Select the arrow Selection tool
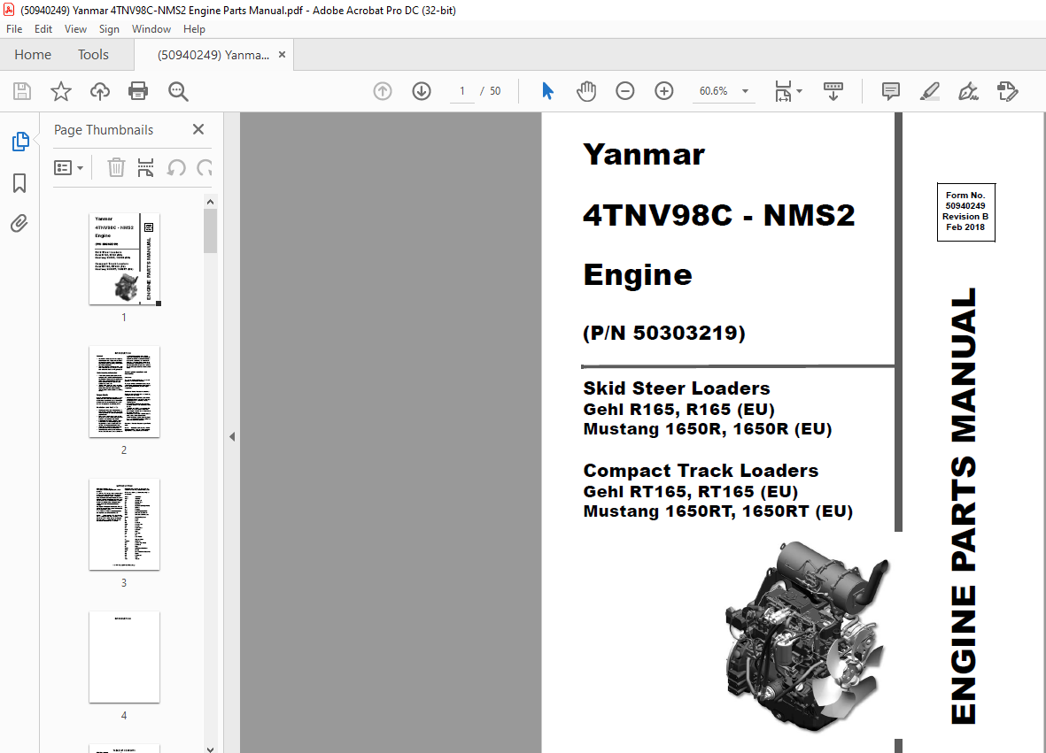 tap(547, 91)
